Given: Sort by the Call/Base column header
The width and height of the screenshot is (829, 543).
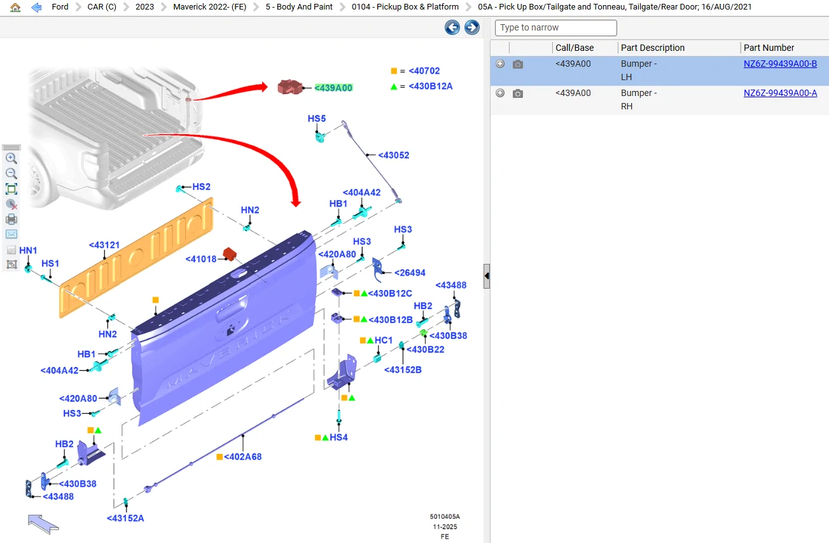Looking at the screenshot, I should point(575,48).
